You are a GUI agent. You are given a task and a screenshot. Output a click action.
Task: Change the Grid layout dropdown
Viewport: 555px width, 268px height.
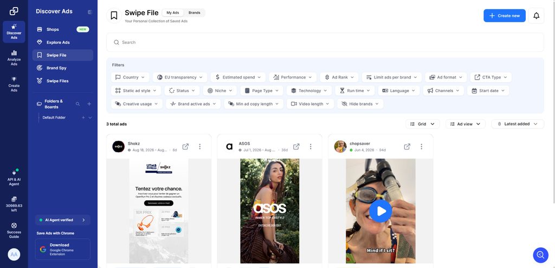click(422, 124)
